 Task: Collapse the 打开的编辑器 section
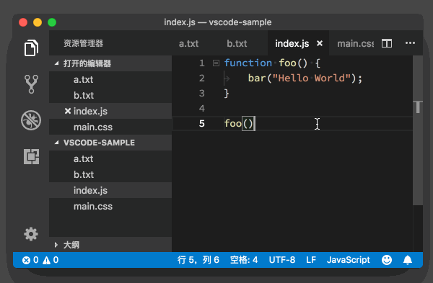(56, 63)
